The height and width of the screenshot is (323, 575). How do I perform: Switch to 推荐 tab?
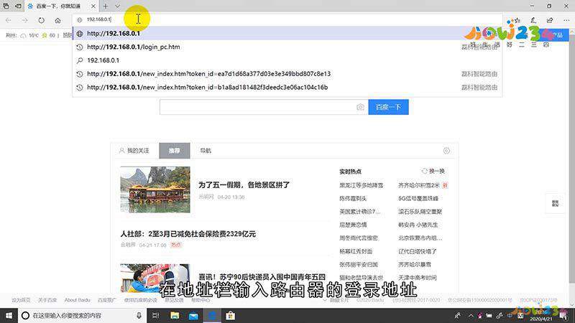[x=175, y=151]
